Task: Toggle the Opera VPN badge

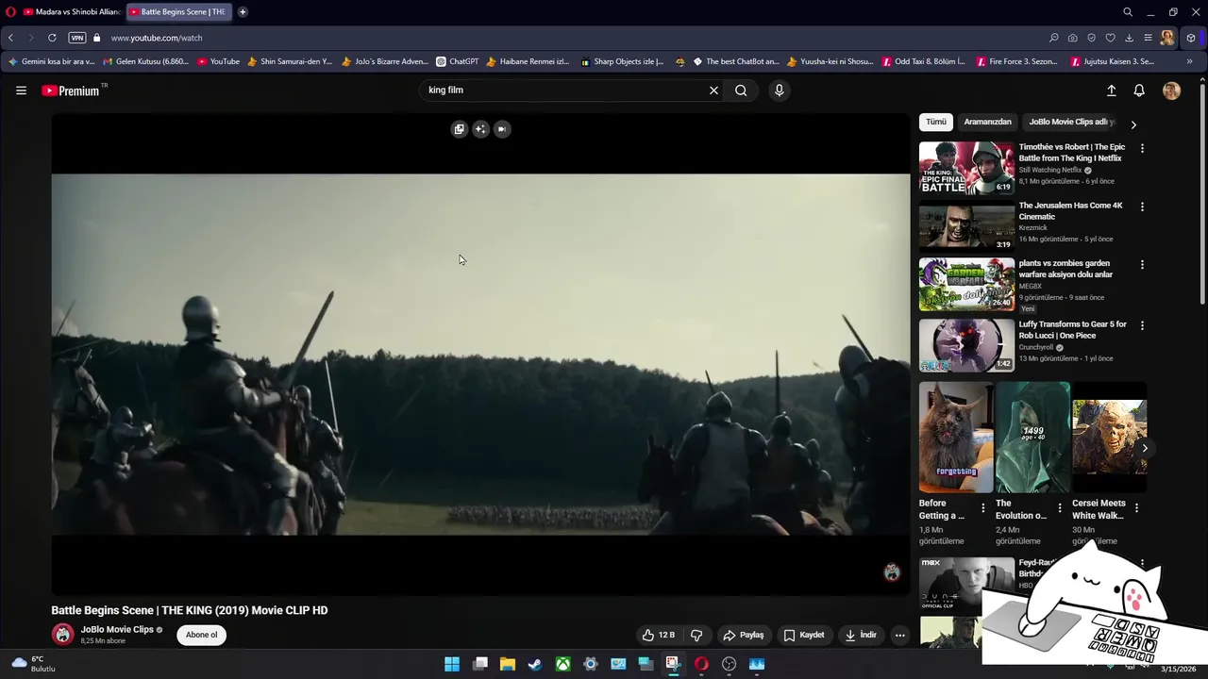Action: [77, 38]
